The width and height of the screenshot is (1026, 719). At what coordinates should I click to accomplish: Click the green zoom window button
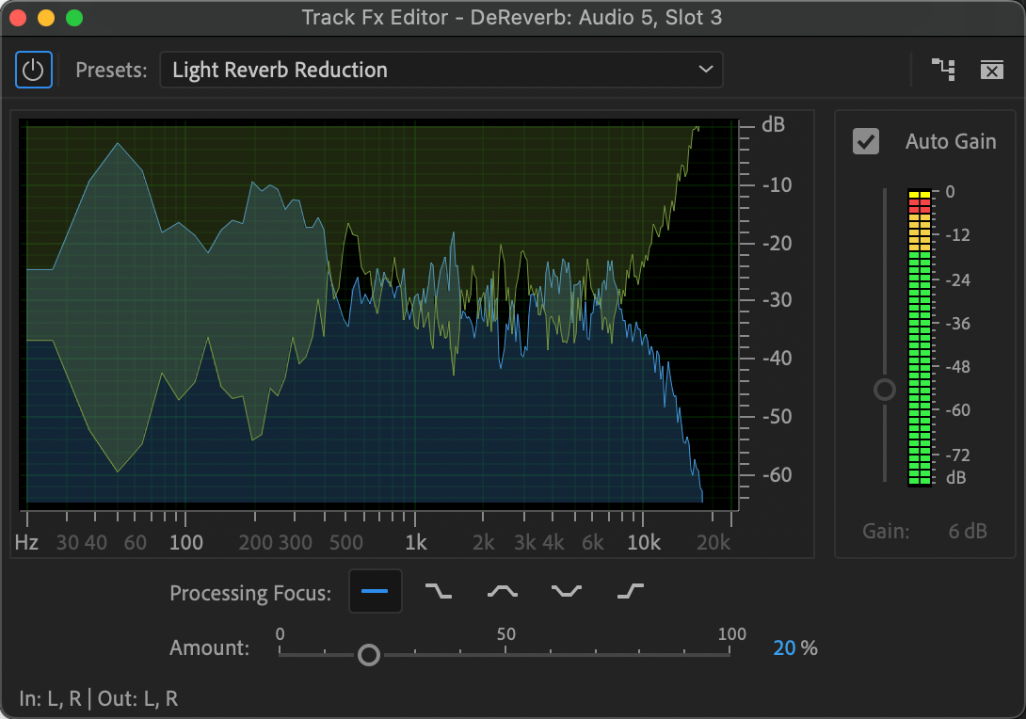pos(73,18)
